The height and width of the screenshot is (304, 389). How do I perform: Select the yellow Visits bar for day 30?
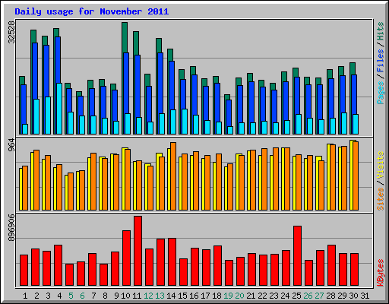pyautogui.click(x=352, y=175)
